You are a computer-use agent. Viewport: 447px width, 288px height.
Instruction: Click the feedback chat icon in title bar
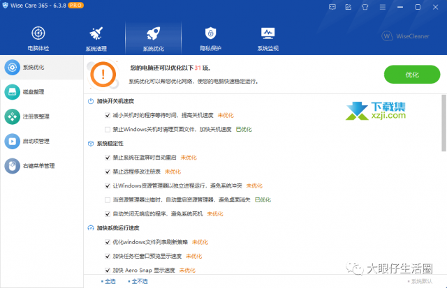click(x=332, y=7)
